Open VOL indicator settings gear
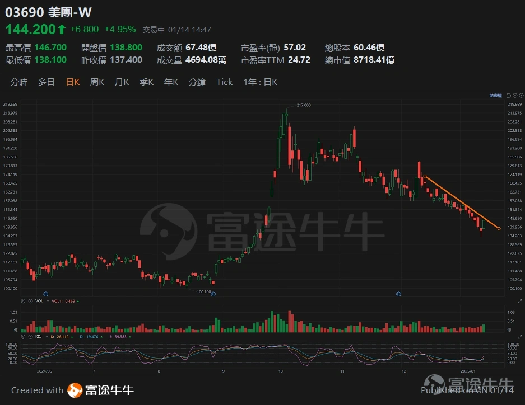 click(23, 301)
